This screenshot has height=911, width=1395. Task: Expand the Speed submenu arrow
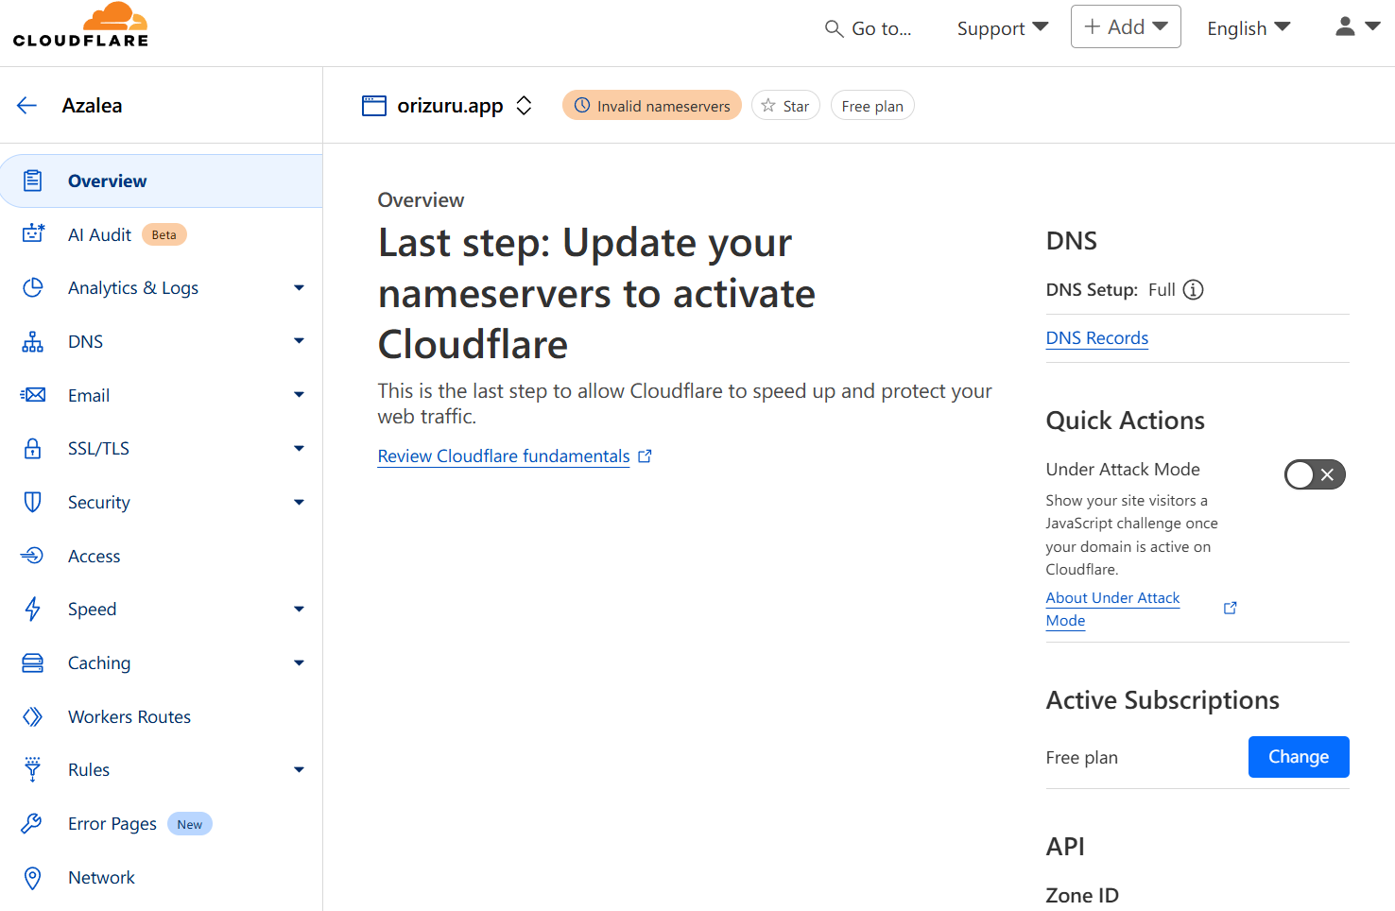click(x=299, y=610)
